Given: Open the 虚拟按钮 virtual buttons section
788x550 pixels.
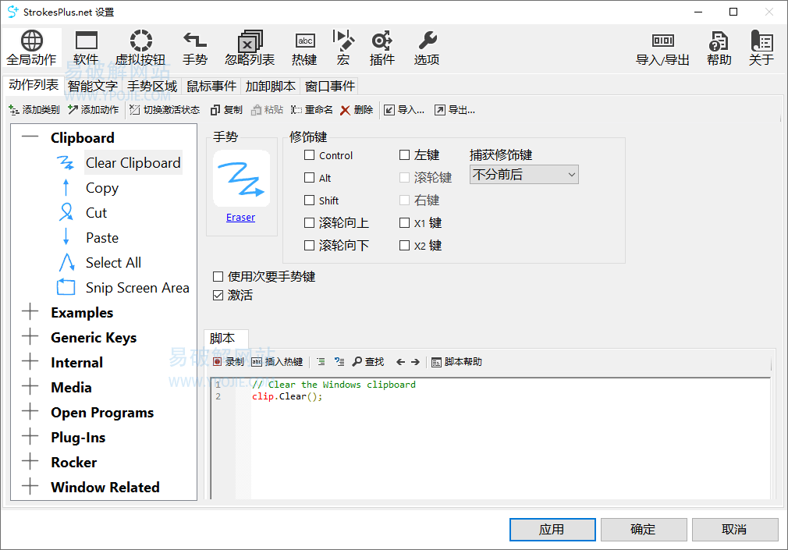Looking at the screenshot, I should [140, 48].
